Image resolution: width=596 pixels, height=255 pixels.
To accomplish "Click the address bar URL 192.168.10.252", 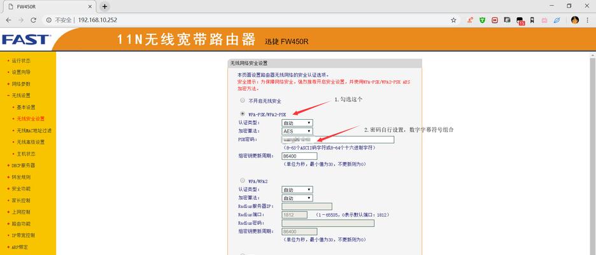I will click(x=97, y=20).
